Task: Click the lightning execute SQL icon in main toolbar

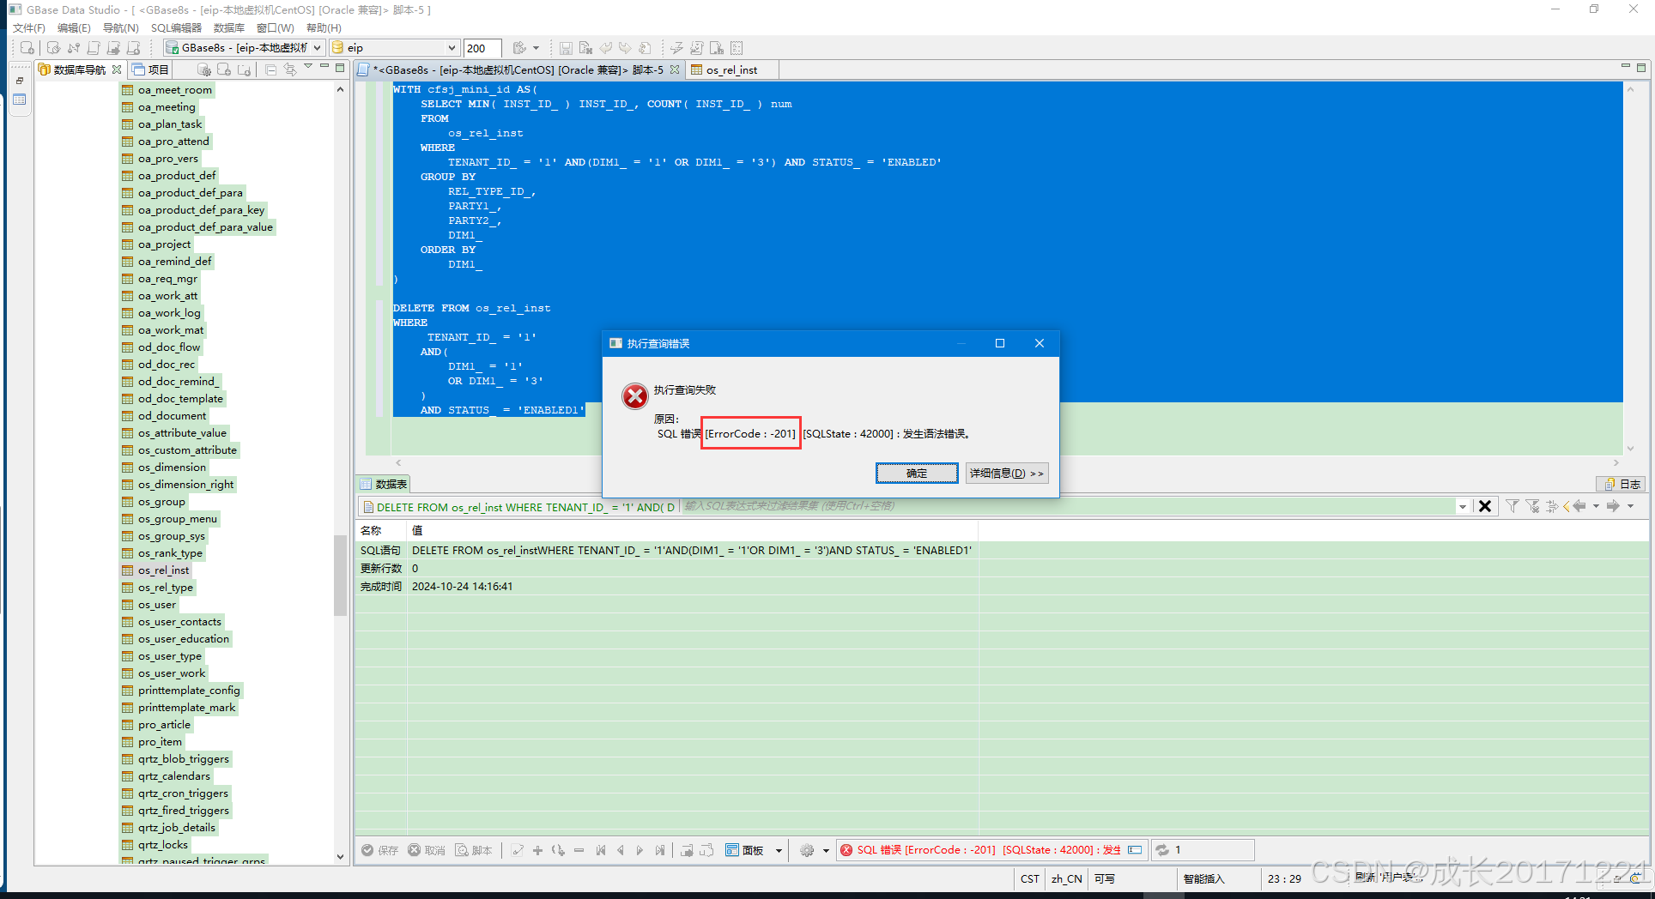Action: pos(676,47)
